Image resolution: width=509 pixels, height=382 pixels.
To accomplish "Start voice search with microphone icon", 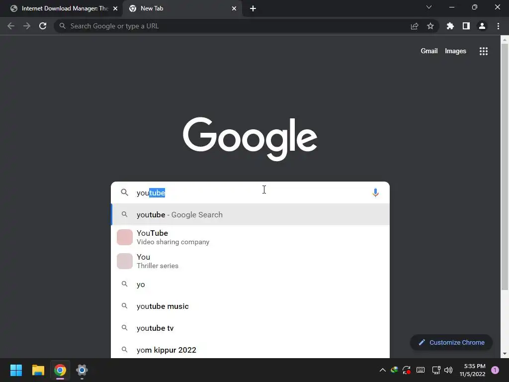I will click(375, 192).
